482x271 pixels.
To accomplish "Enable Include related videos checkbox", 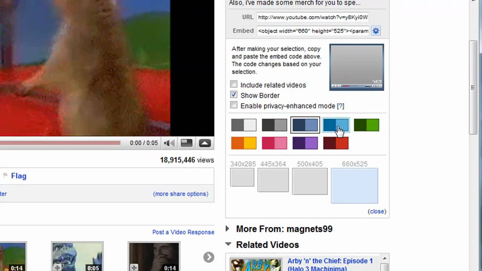I will point(234,84).
